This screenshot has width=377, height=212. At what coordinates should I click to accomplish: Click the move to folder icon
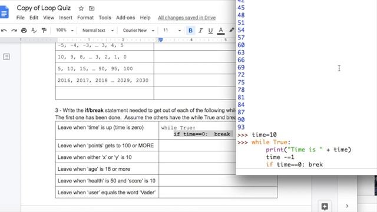click(92, 8)
